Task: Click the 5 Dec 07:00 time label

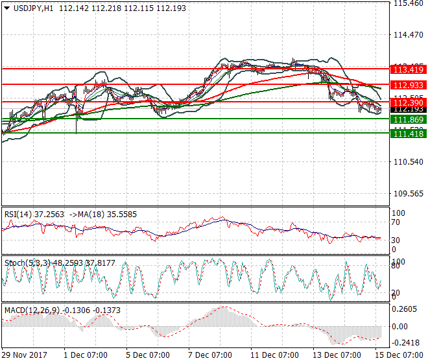Action: 148,355
